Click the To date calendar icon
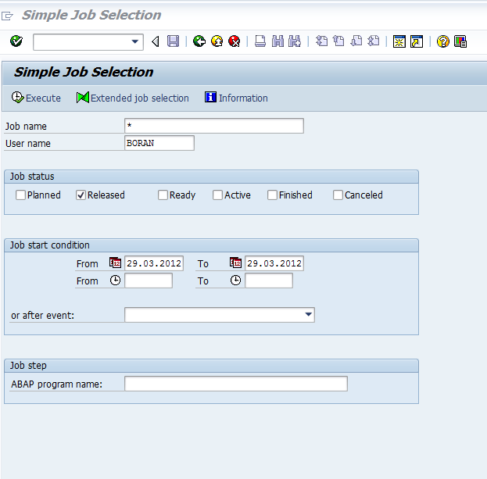The image size is (487, 479). pos(236,263)
